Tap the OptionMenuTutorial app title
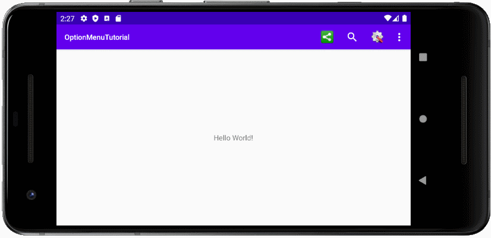The image size is (491, 238). (97, 37)
